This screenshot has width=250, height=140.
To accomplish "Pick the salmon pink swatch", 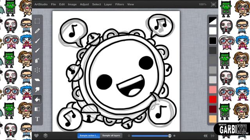I will [212, 90].
